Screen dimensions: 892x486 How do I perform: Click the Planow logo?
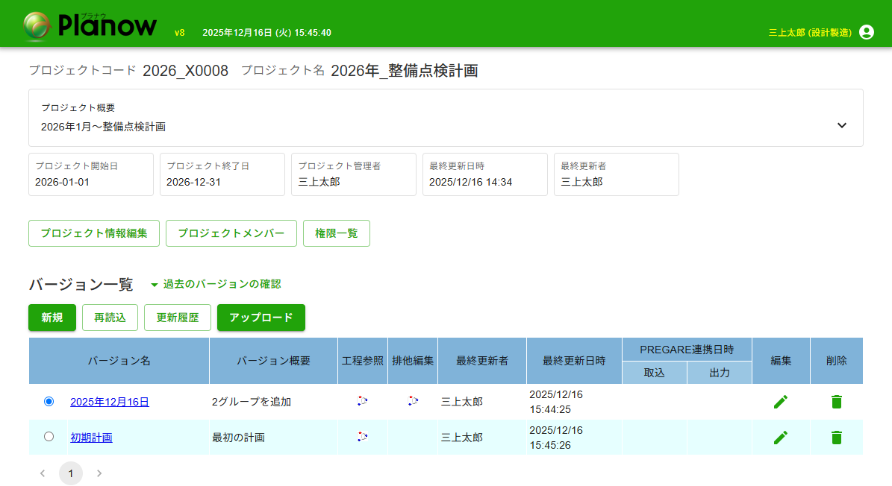(90, 25)
